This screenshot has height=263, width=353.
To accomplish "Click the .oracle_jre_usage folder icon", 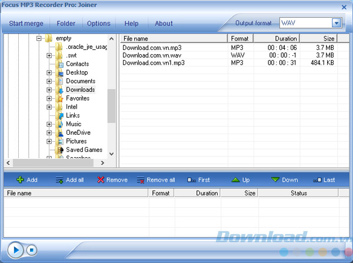I will [x=59, y=47].
